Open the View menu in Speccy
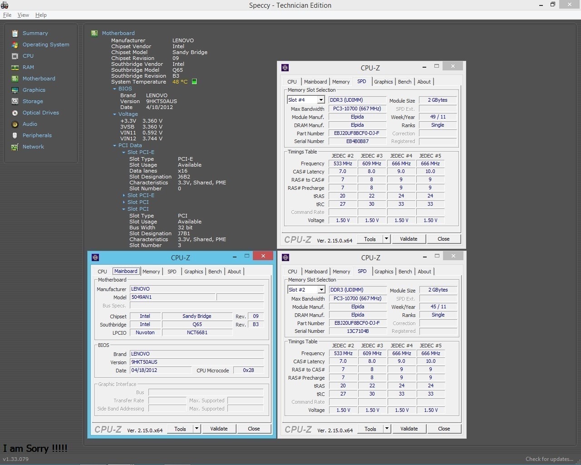The image size is (581, 465). tap(23, 15)
